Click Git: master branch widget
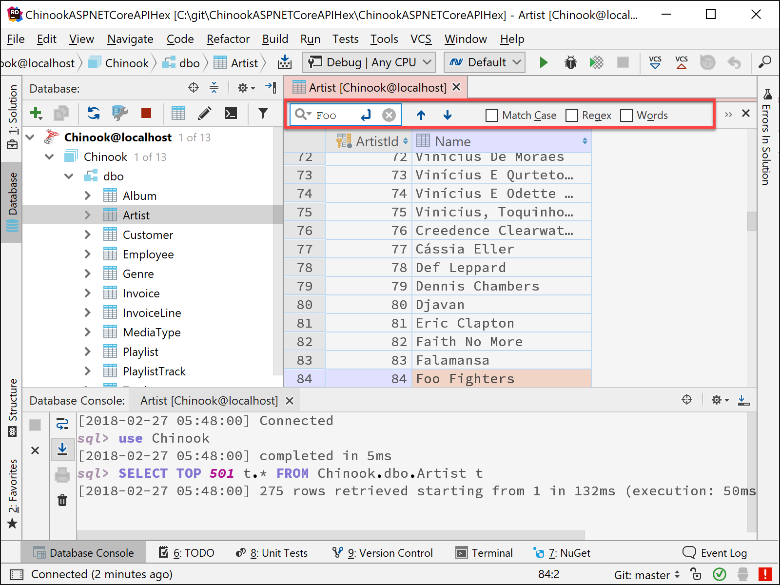The width and height of the screenshot is (780, 585). (647, 575)
